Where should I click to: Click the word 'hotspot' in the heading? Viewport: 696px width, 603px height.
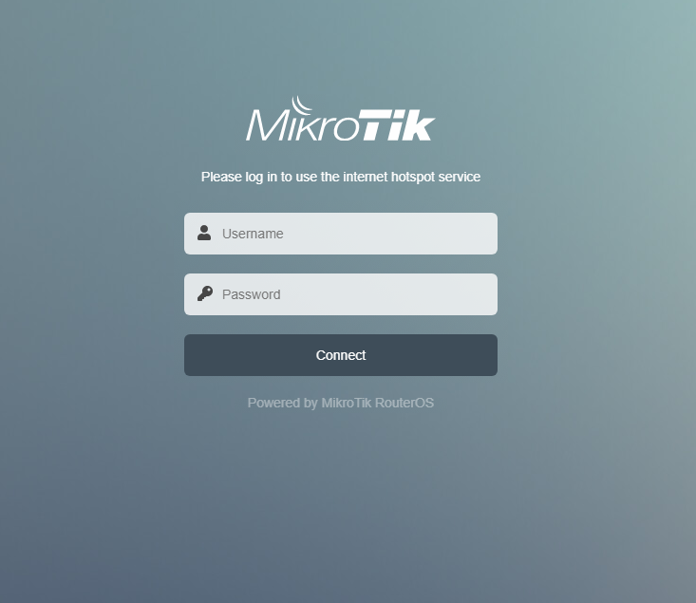click(412, 177)
